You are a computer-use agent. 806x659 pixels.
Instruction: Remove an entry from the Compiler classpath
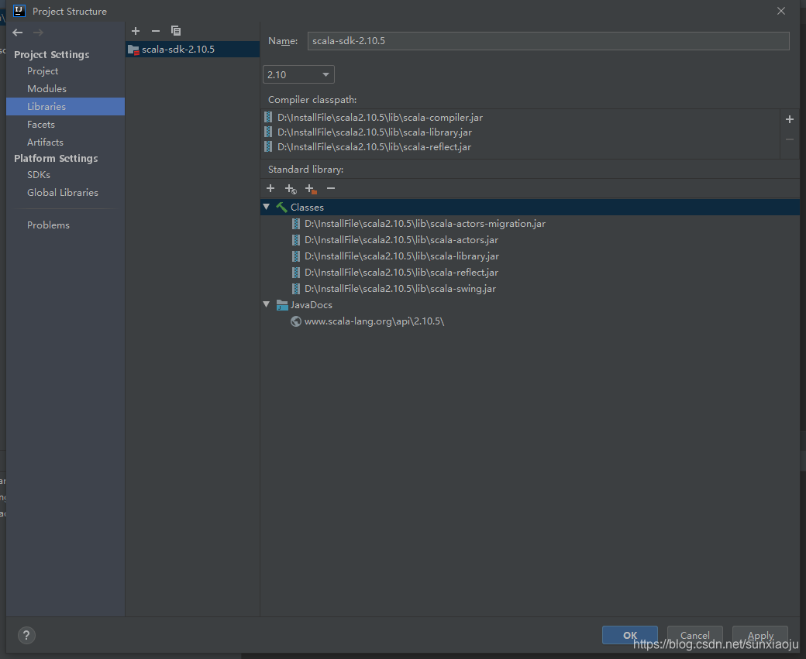pos(790,139)
